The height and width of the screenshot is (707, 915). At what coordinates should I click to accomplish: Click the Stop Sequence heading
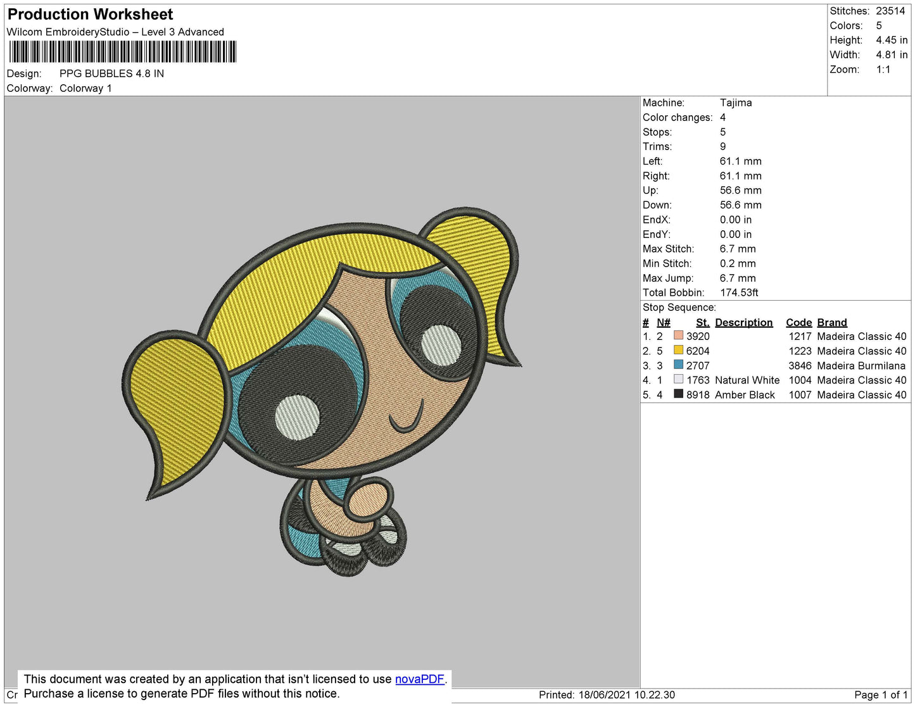coord(679,307)
